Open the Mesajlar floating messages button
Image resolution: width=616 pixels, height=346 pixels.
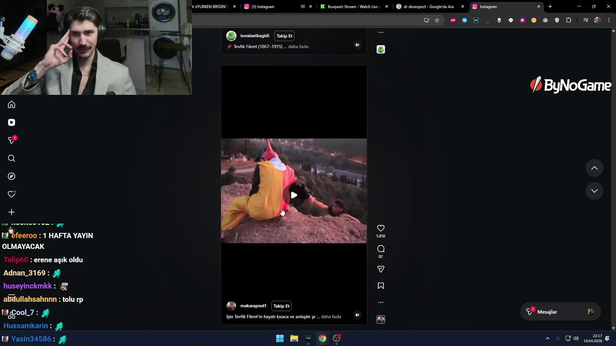click(x=560, y=312)
